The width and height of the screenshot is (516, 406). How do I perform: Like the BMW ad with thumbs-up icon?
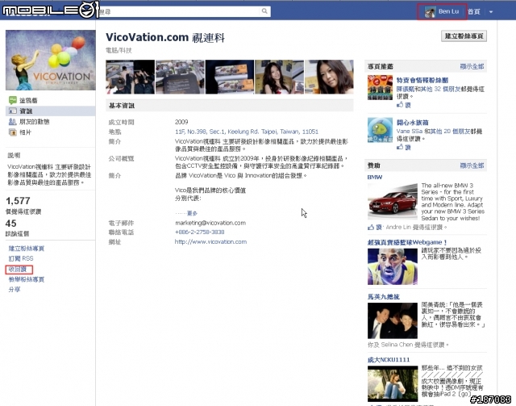tap(371, 227)
